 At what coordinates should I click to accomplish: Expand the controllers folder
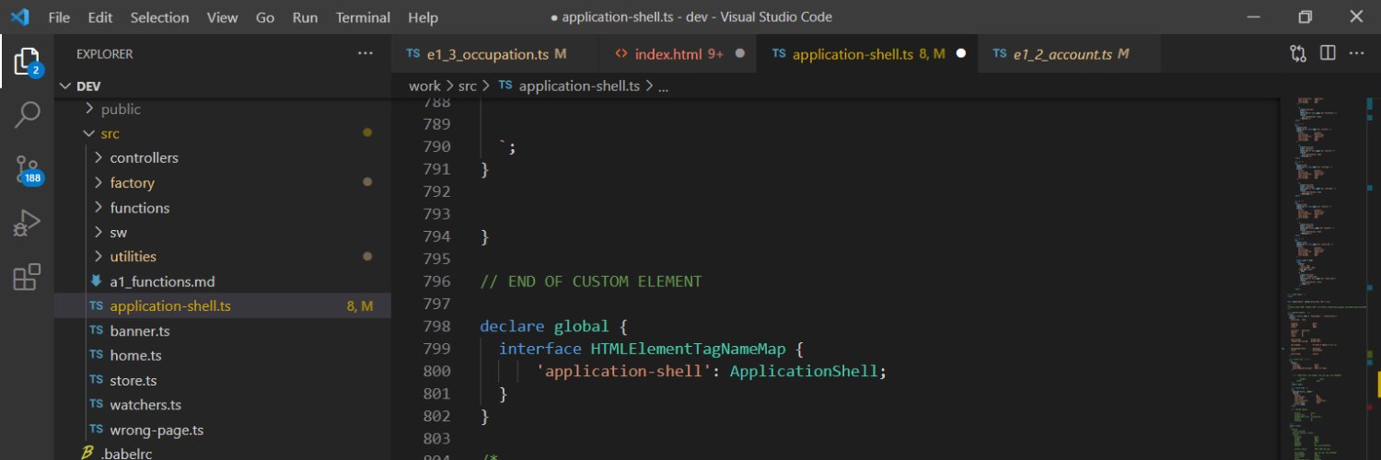pyautogui.click(x=99, y=158)
